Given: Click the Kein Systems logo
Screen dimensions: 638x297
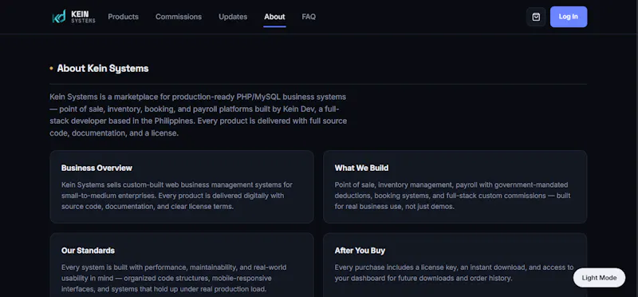Looking at the screenshot, I should [x=73, y=17].
